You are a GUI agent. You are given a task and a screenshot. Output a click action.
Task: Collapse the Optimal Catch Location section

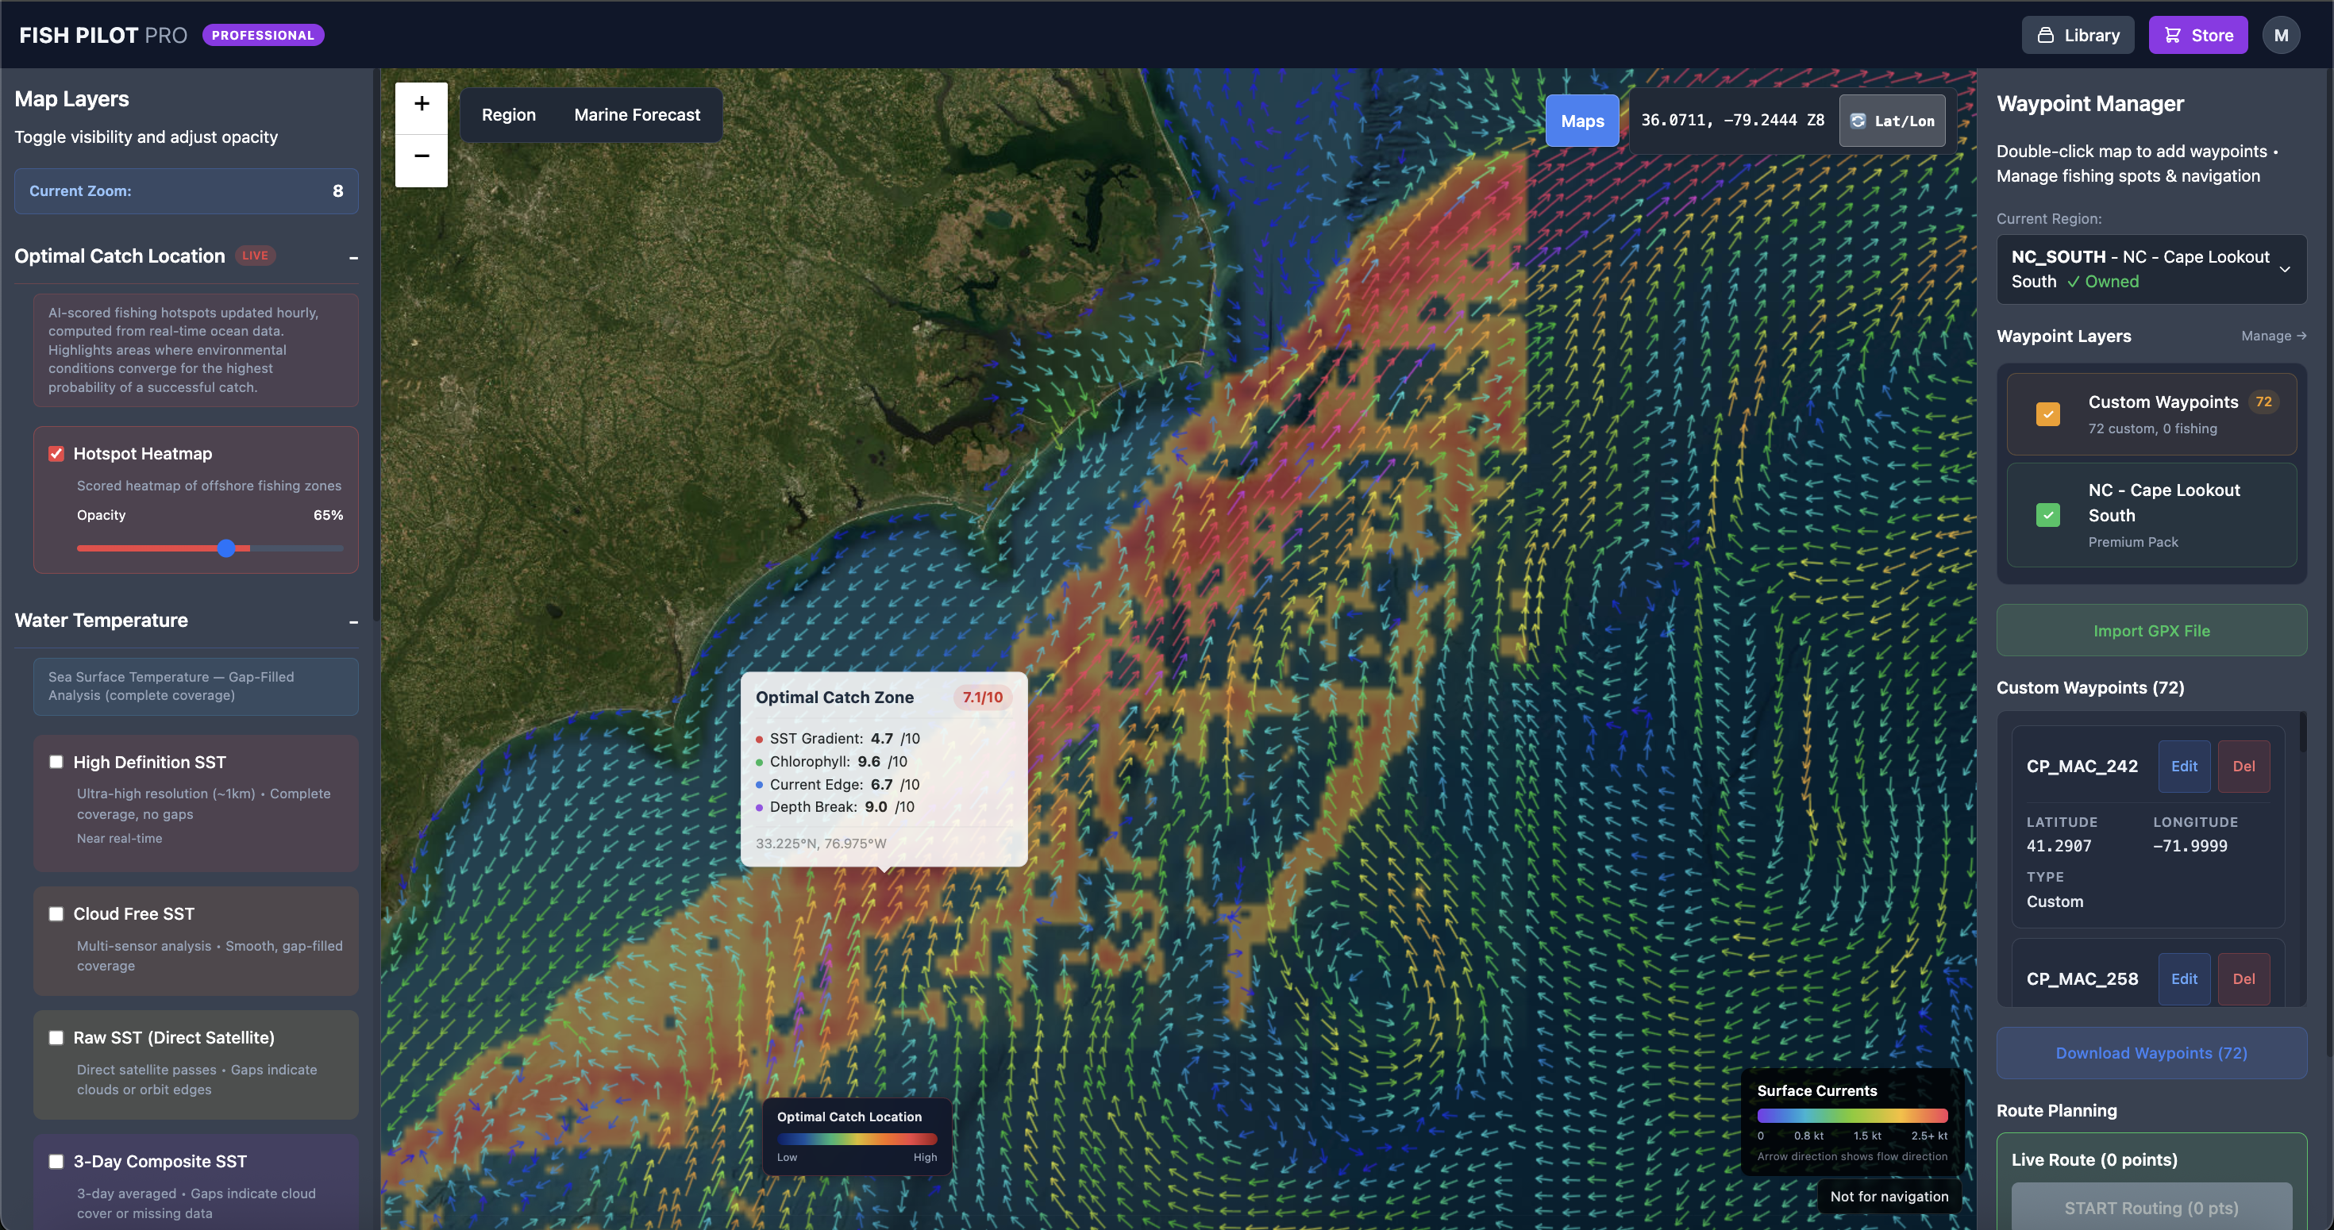click(x=353, y=257)
